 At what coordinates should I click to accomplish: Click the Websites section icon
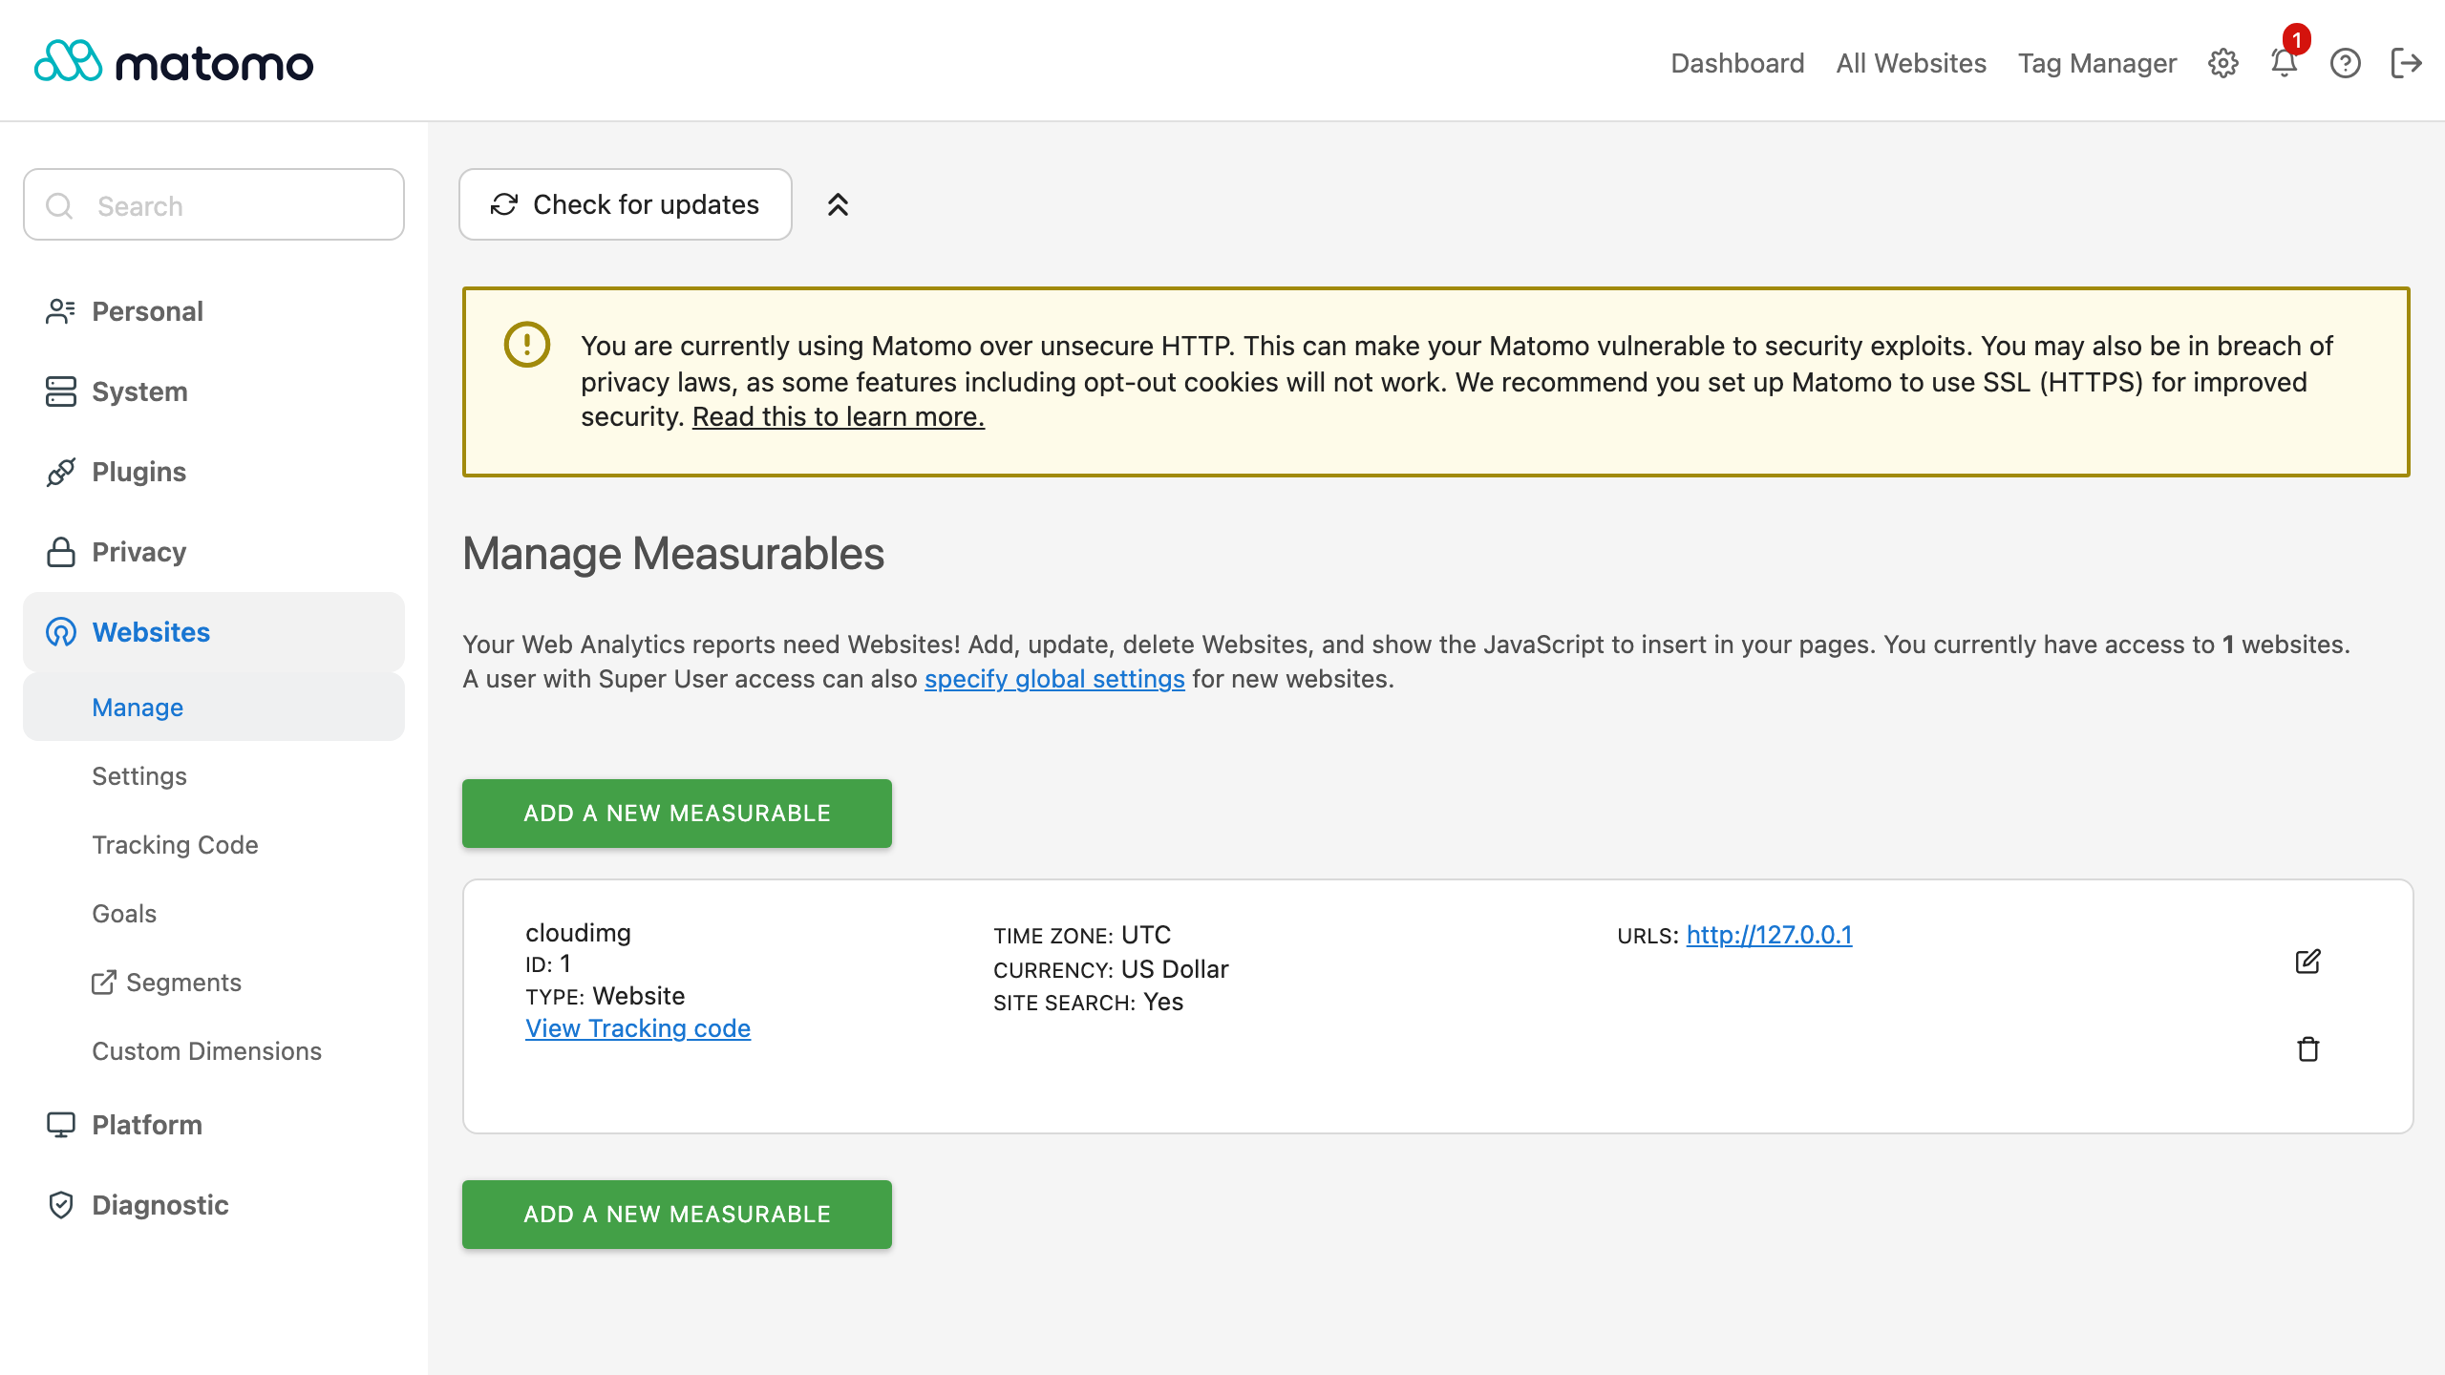[x=60, y=632]
